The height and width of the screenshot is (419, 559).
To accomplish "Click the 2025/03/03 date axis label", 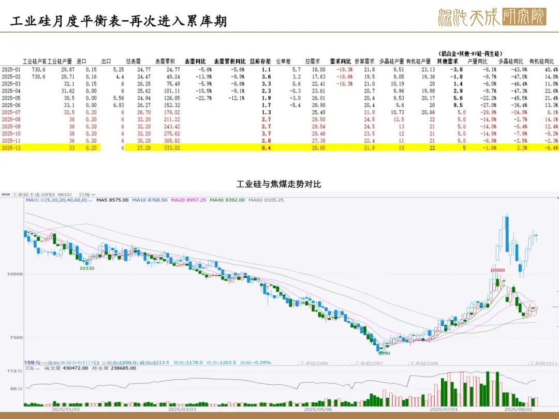I will click(182, 409).
